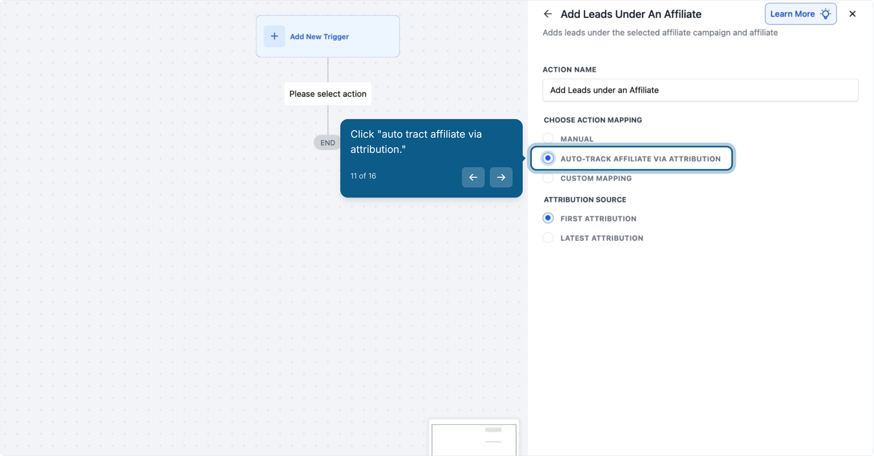
Task: Click the back arrow beside Add Leads title
Action: pos(548,14)
